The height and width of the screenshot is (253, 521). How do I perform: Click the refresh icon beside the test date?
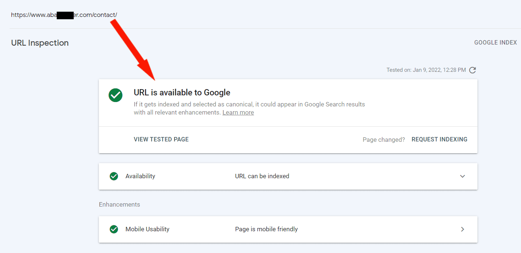pyautogui.click(x=472, y=70)
